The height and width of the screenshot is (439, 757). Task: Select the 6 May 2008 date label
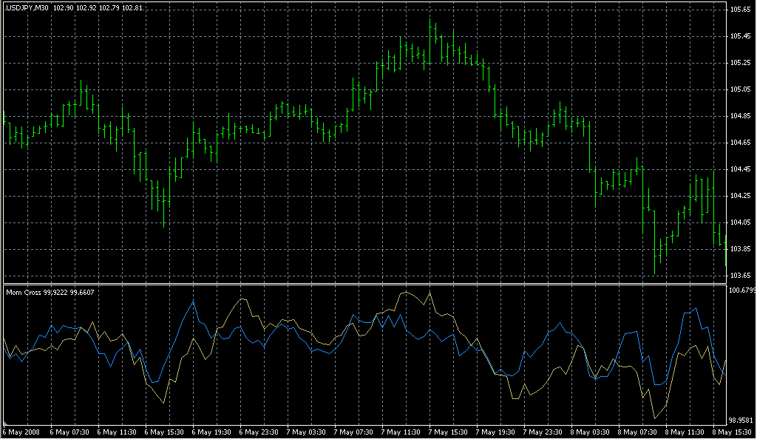point(21,432)
